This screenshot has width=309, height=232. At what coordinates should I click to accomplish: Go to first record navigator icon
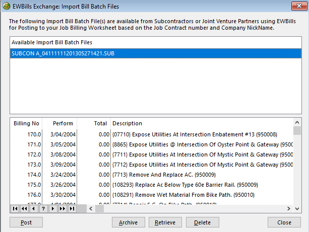tap(15, 208)
